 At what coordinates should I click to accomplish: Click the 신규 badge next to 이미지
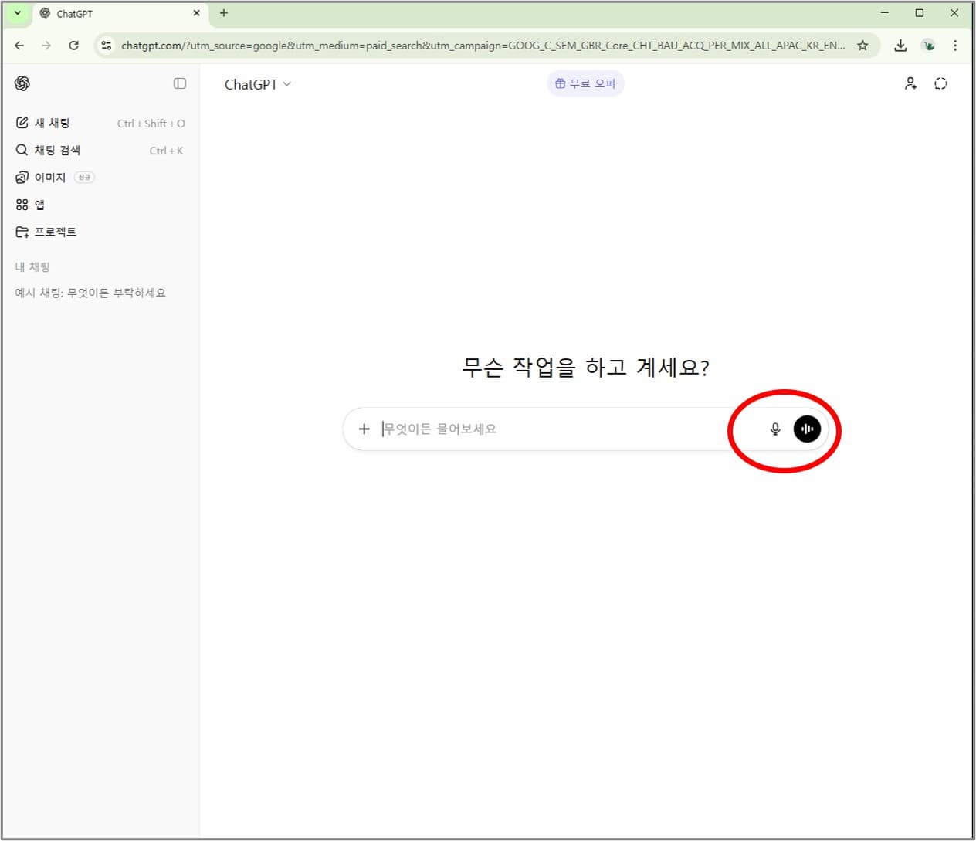(x=84, y=178)
